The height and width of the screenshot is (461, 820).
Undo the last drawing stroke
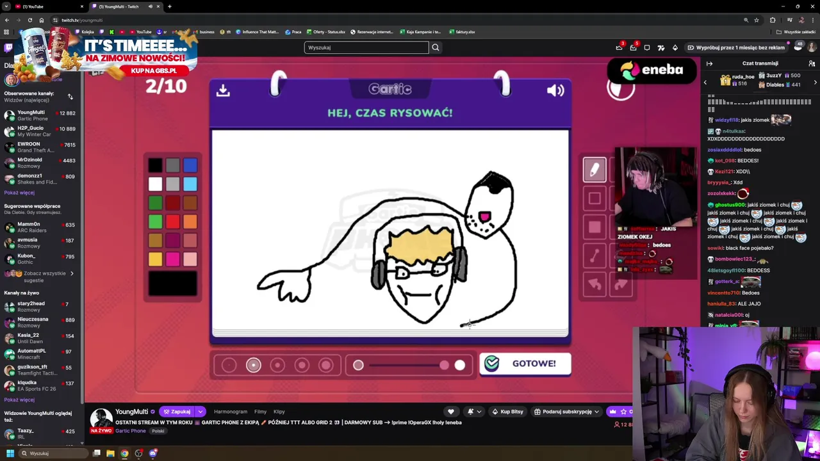594,284
